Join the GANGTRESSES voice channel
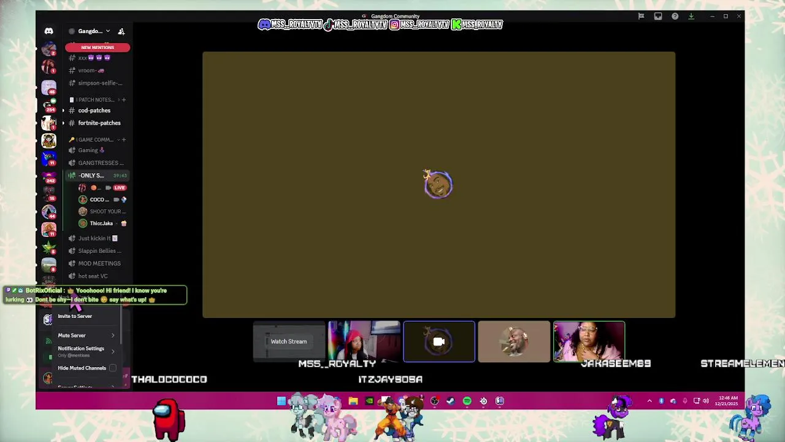Image resolution: width=785 pixels, height=442 pixels. click(x=97, y=163)
